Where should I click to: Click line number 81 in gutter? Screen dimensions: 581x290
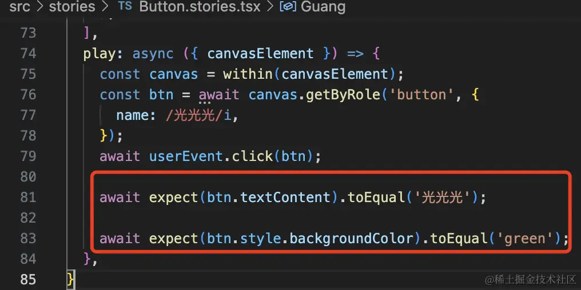[28, 198]
